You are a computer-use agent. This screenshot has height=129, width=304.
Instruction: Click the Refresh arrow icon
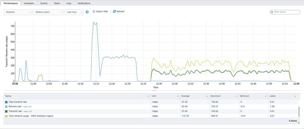[x=115, y=12]
